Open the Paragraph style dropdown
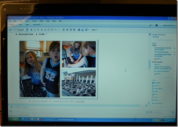 pyautogui.click(x=27, y=30)
